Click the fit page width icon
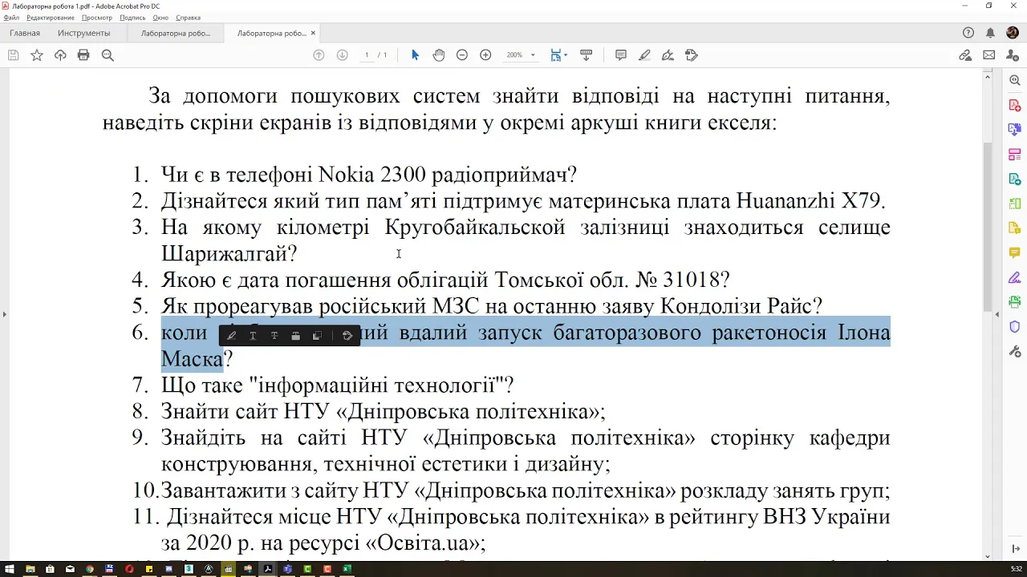Viewport: 1027px width, 577px height. point(556,55)
